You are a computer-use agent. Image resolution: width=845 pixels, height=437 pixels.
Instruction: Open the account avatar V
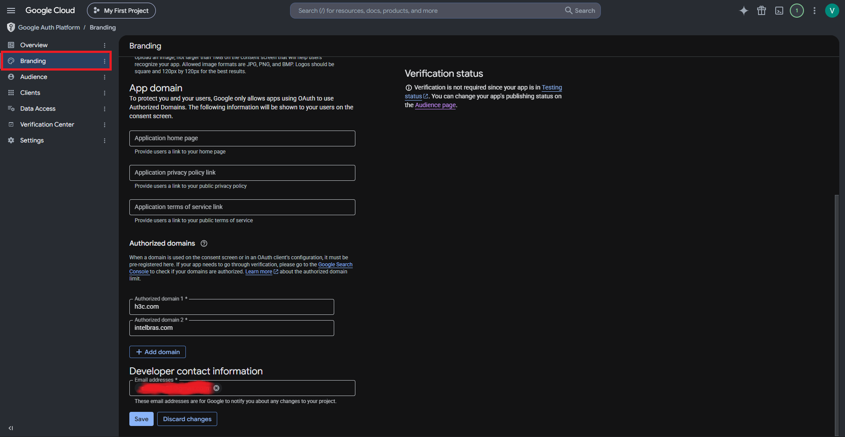832,11
